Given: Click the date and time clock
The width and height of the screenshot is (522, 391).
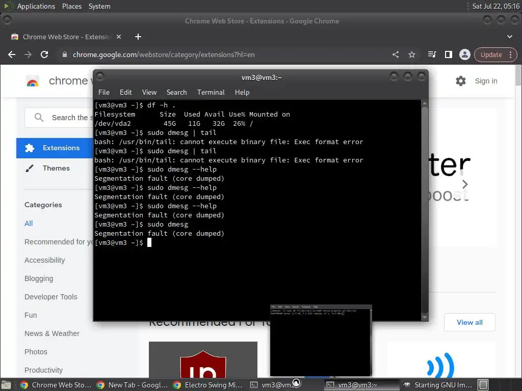Looking at the screenshot, I should click(495, 6).
